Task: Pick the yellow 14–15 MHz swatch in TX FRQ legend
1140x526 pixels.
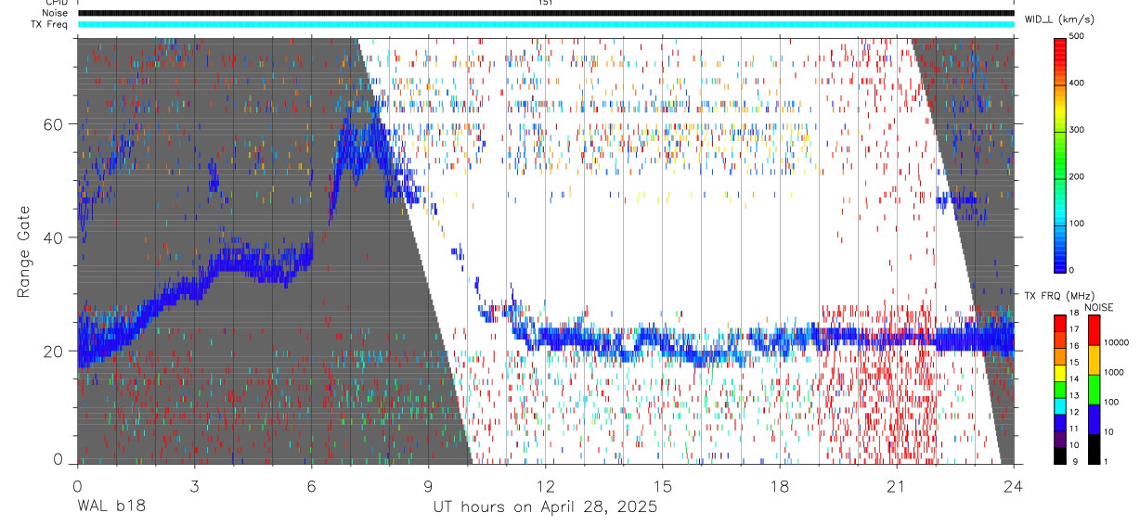Action: [1060, 372]
